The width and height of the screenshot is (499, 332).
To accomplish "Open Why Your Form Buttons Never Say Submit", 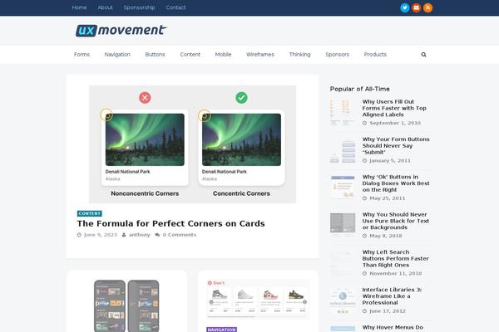I will tap(396, 146).
